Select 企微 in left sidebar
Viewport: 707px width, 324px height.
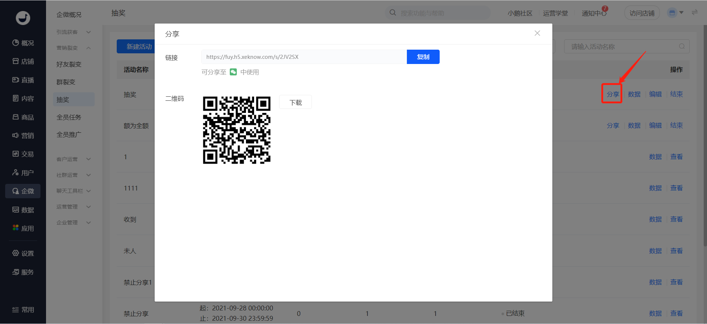pyautogui.click(x=23, y=191)
